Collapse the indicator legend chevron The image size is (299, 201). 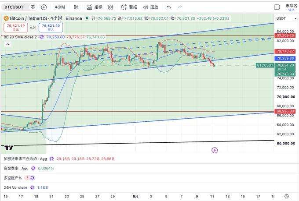(7, 44)
